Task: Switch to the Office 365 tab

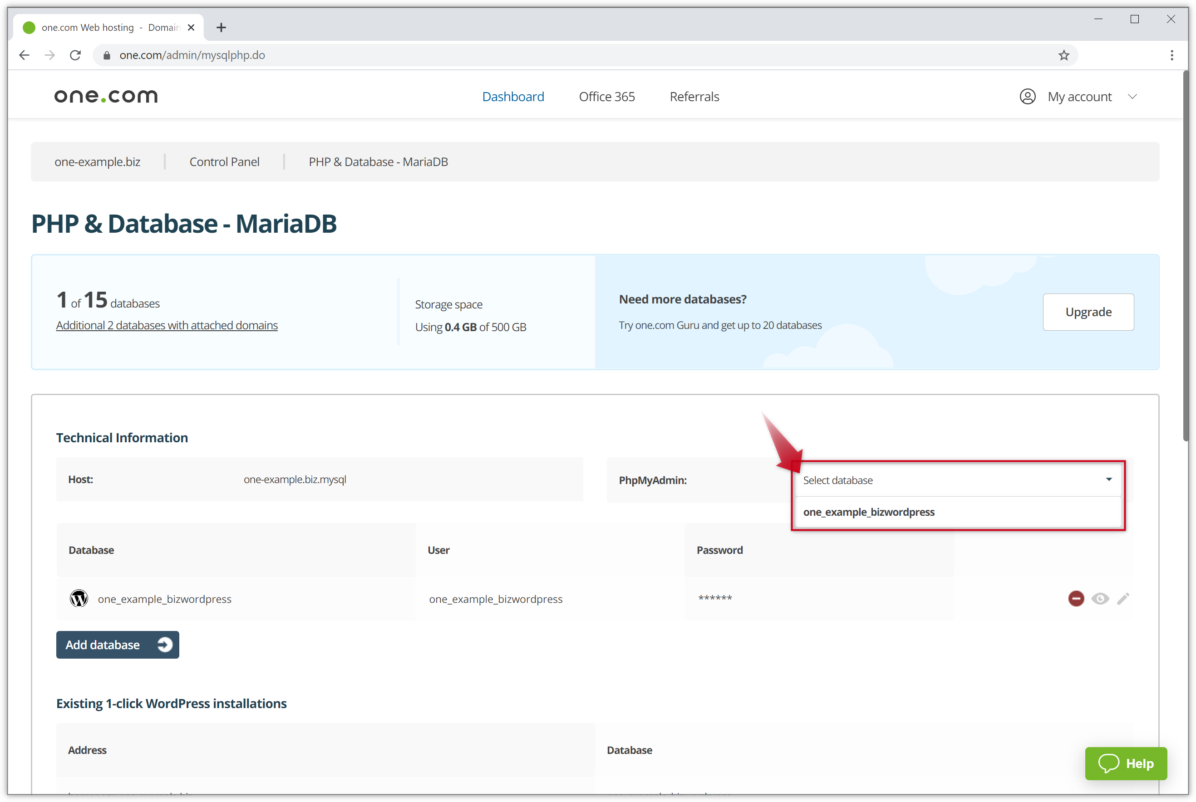Action: [606, 96]
